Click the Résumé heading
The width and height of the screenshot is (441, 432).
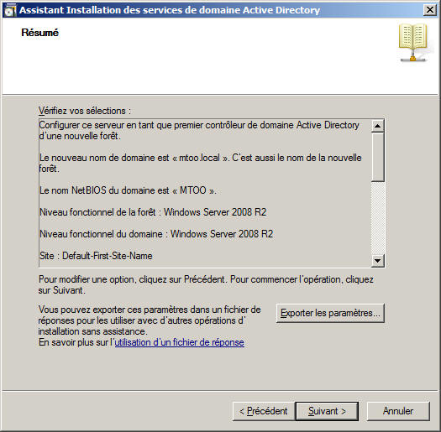point(40,33)
